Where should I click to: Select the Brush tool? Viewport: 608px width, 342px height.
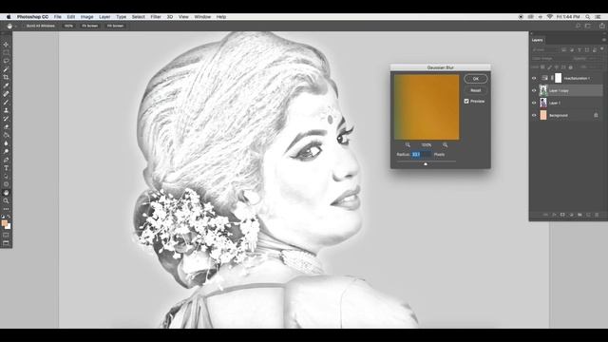[6, 102]
